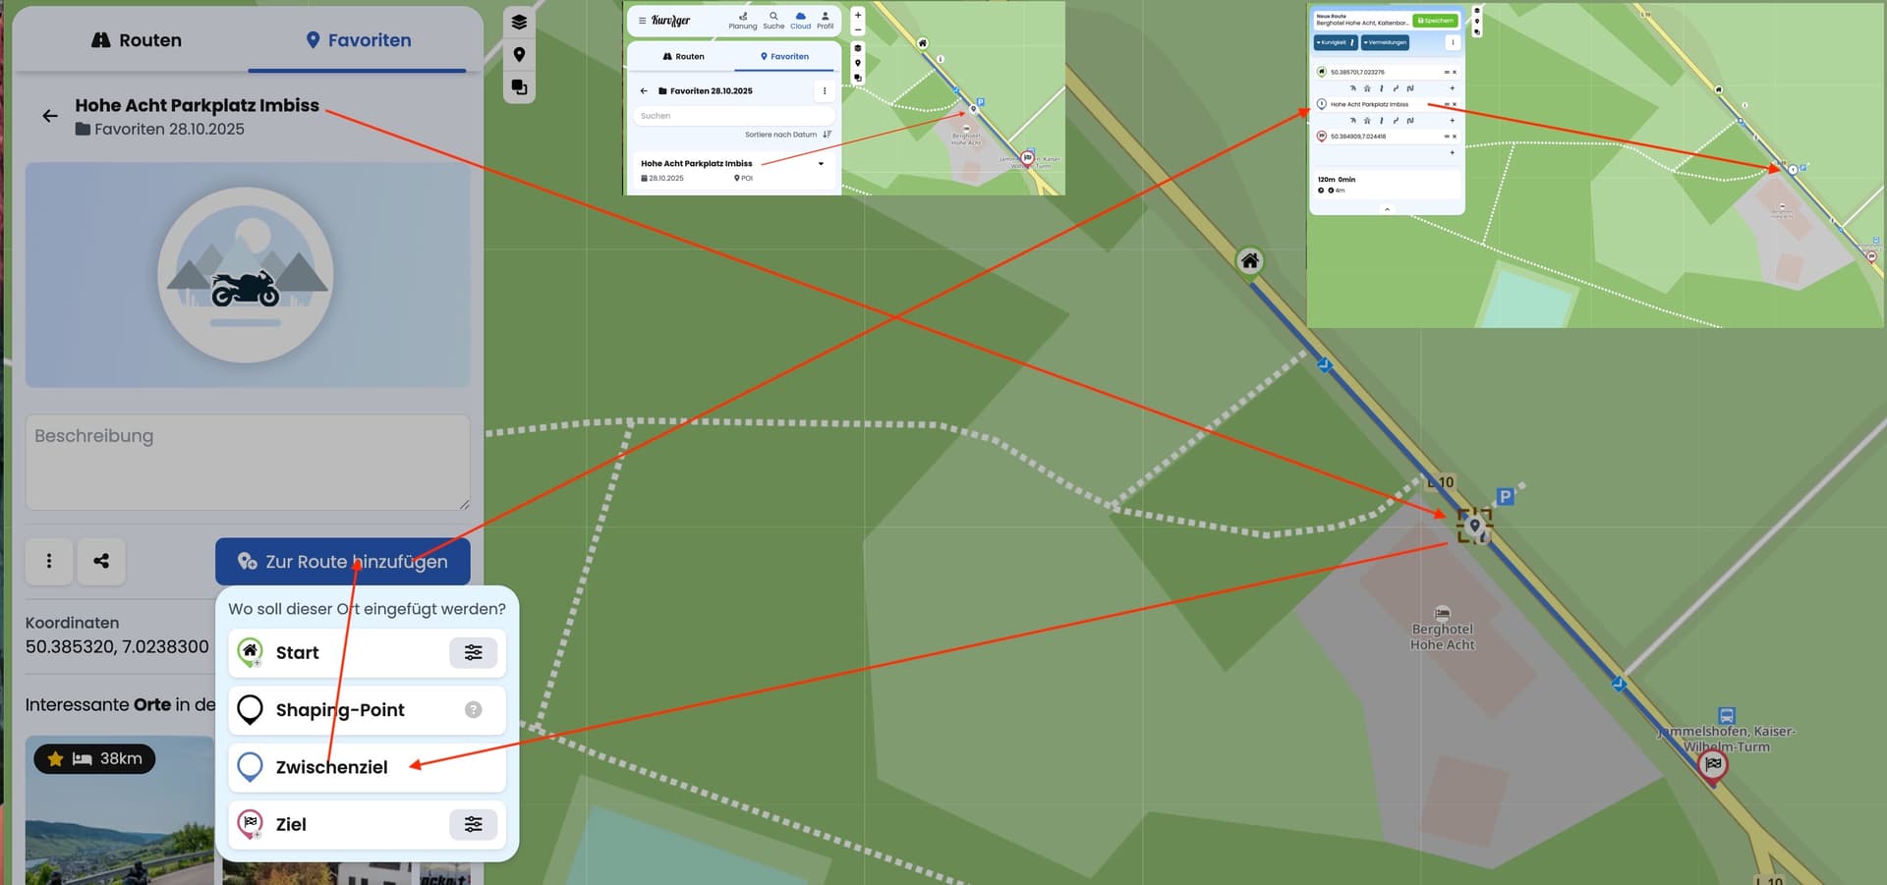Viewport: 1887px width, 885px height.
Task: Go back using the left arrow
Action: 50,116
